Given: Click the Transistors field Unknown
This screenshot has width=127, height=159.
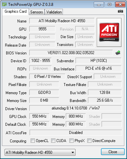Looking at the screenshot, I should 85,45.
